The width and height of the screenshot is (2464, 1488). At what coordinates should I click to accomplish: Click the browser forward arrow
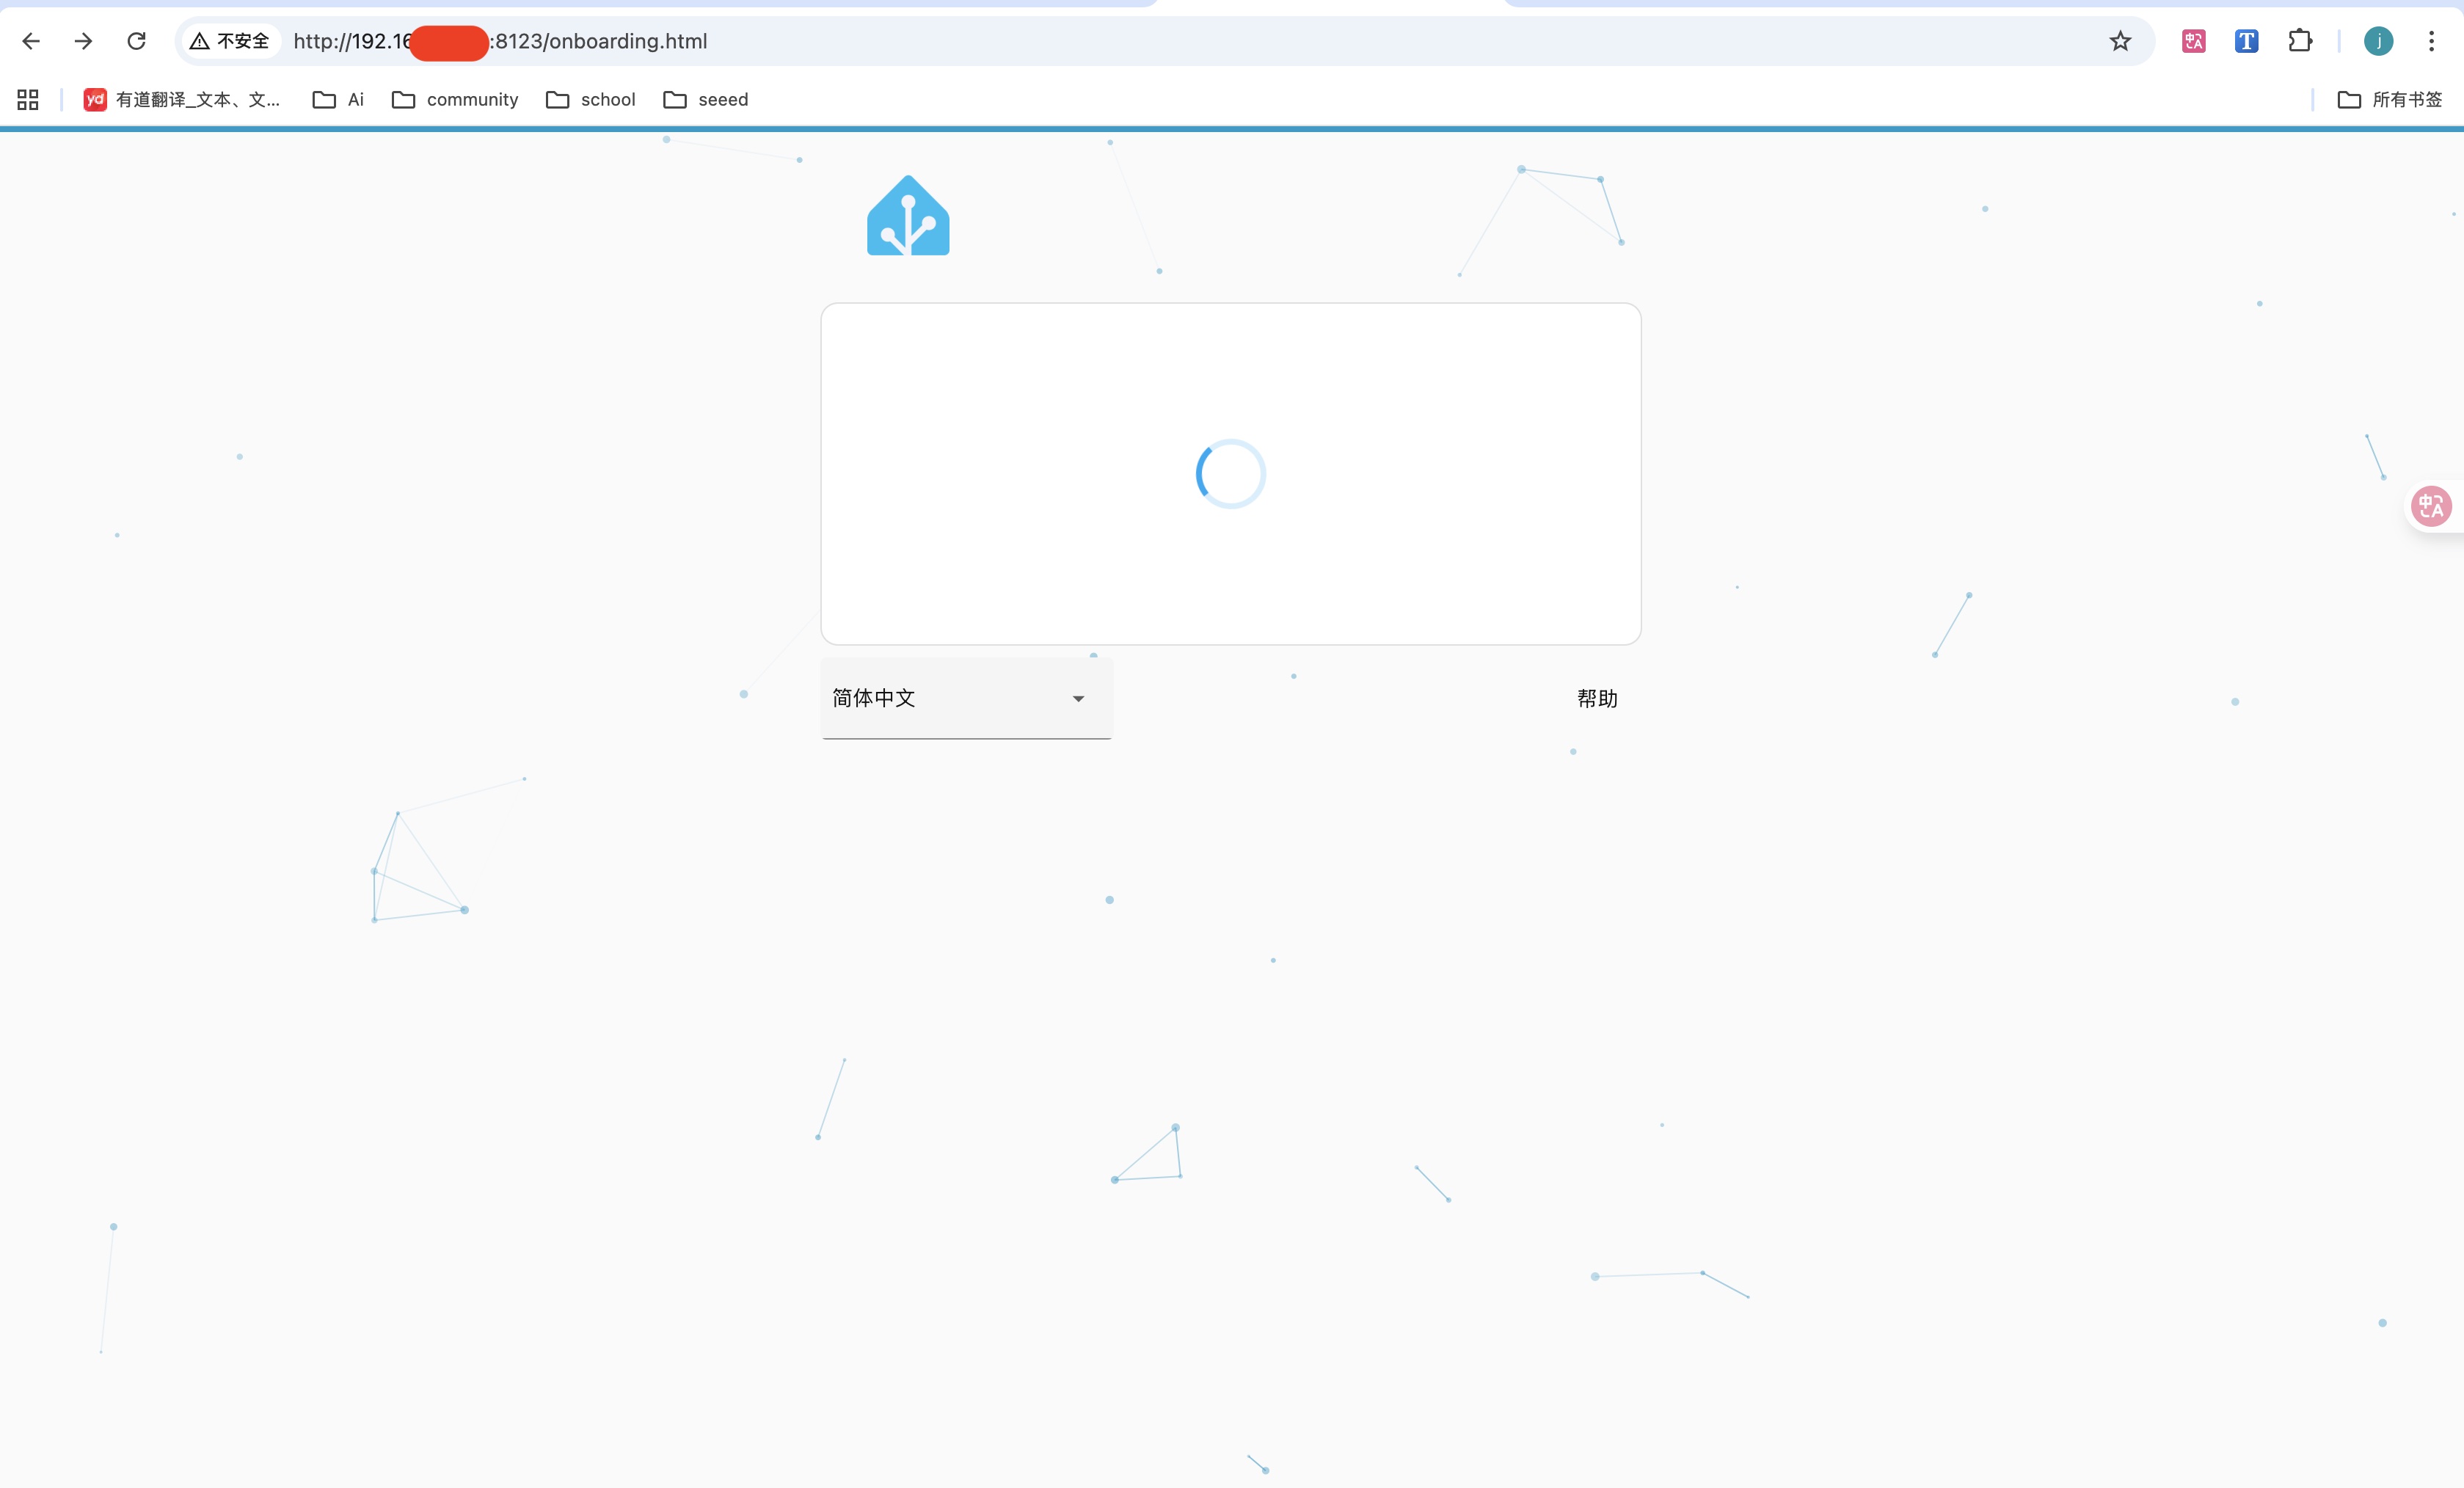pyautogui.click(x=84, y=41)
